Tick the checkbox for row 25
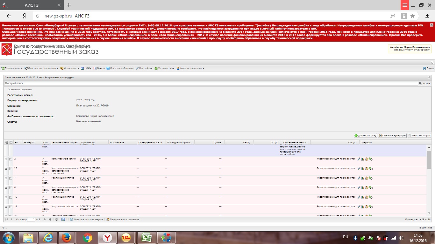Viewport: 435px width, 244px height. click(11, 169)
